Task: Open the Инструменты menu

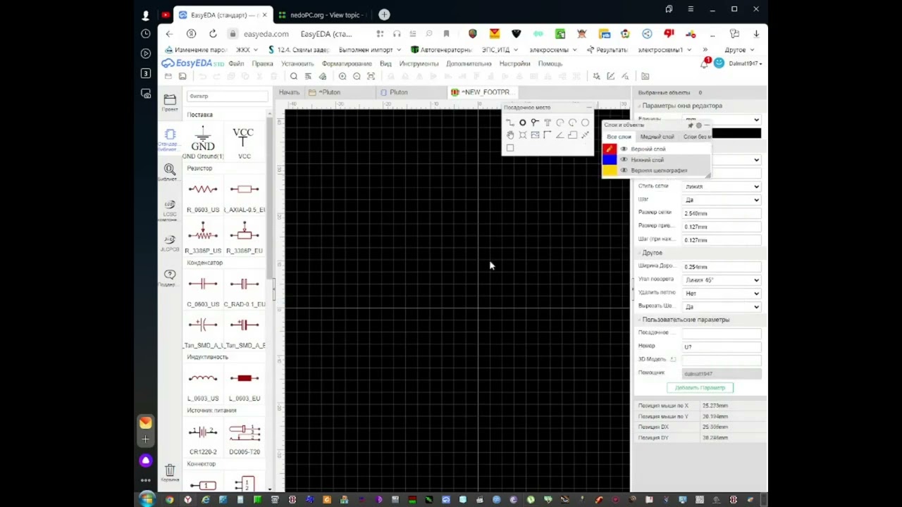Action: (419, 63)
